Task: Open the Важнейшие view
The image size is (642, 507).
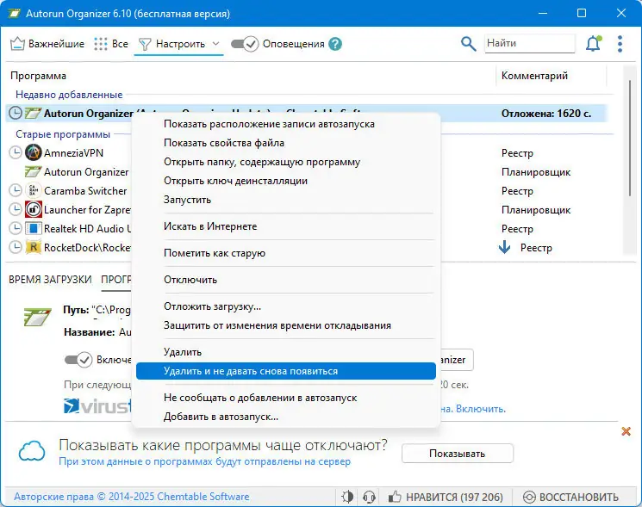Action: coord(47,44)
